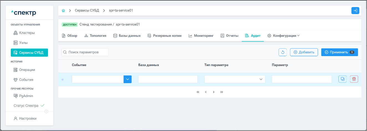
Task: Open Кластеры in the sidebar
Action: click(x=27, y=33)
